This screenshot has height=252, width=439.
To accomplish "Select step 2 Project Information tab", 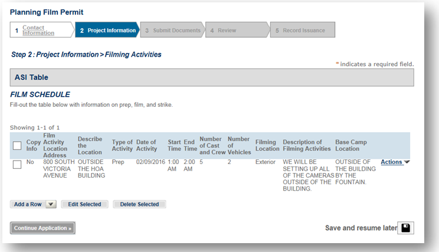I will coord(107,30).
